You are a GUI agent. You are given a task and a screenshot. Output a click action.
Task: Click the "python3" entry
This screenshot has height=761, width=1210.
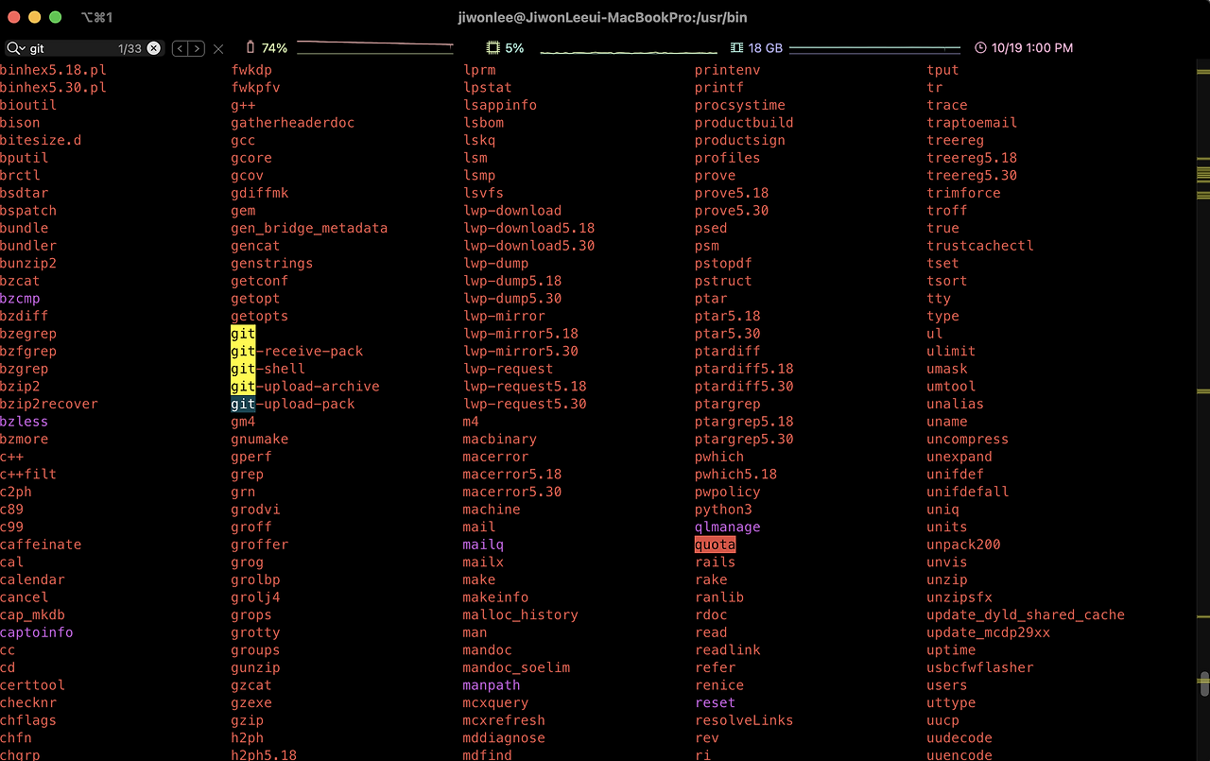(723, 510)
